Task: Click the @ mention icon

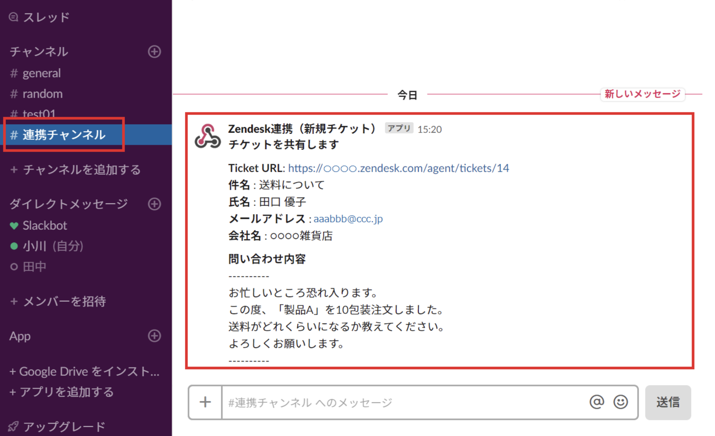Action: click(597, 402)
